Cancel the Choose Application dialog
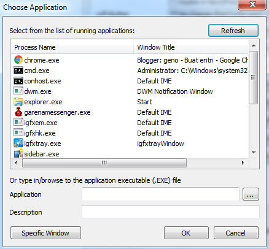Screen dimensions: 269x249 click(x=236, y=233)
